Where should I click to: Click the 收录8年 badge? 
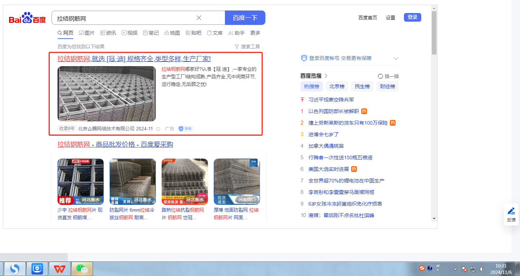click(67, 129)
